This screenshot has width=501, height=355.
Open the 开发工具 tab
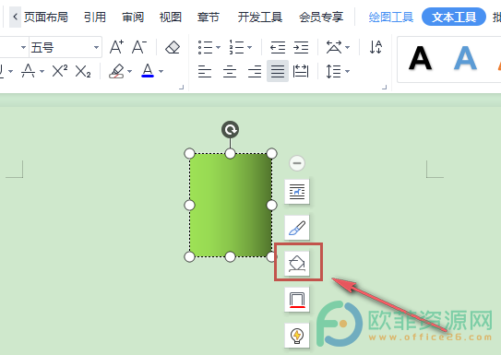[x=260, y=17]
